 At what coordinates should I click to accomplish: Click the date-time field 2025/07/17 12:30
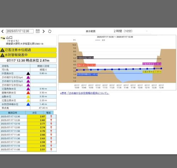(20, 31)
